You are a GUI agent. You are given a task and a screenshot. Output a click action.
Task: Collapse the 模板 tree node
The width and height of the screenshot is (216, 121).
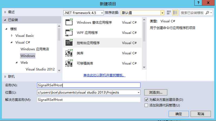(6, 29)
